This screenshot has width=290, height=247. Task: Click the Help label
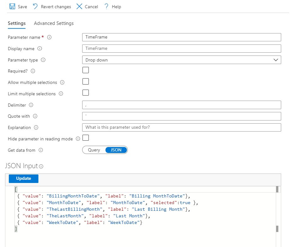(x=117, y=7)
